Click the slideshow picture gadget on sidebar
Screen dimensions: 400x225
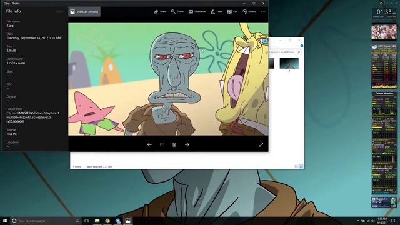pyautogui.click(x=384, y=32)
